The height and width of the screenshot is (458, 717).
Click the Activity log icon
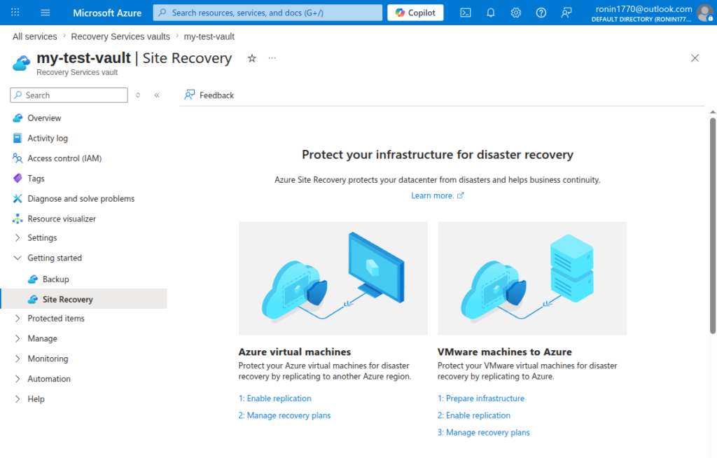(x=18, y=138)
